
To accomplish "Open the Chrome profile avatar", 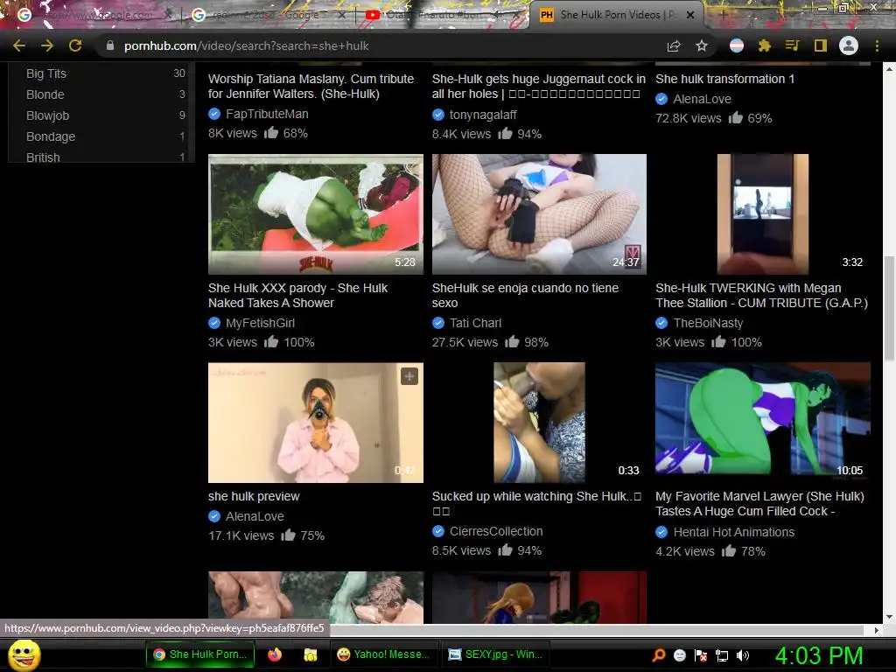I will coord(849,45).
